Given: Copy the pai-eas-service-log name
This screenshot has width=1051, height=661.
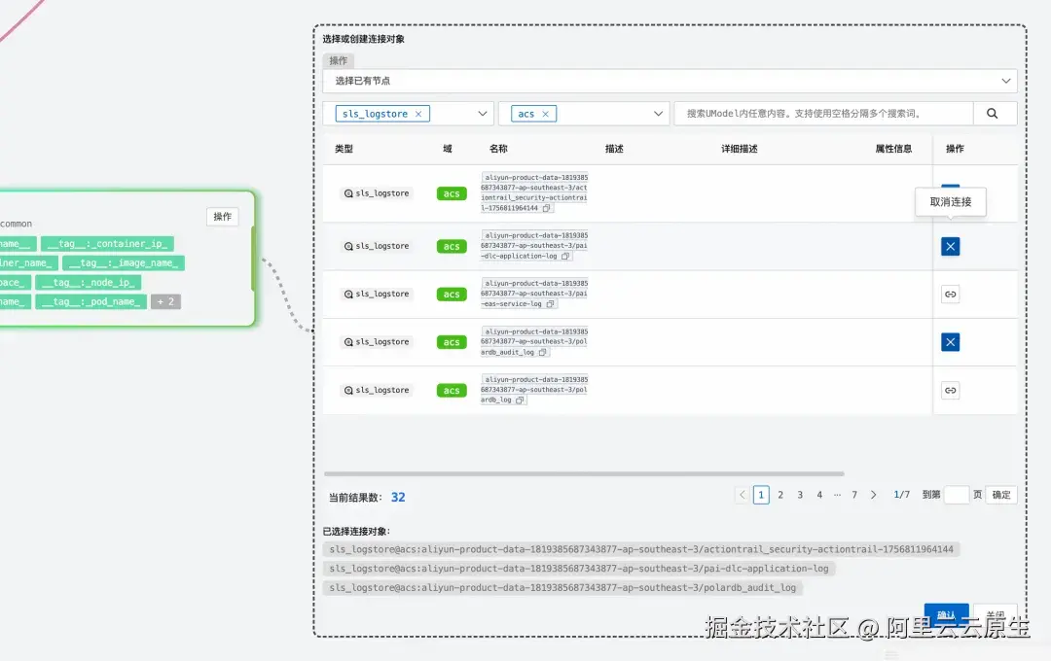Looking at the screenshot, I should pyautogui.click(x=550, y=304).
